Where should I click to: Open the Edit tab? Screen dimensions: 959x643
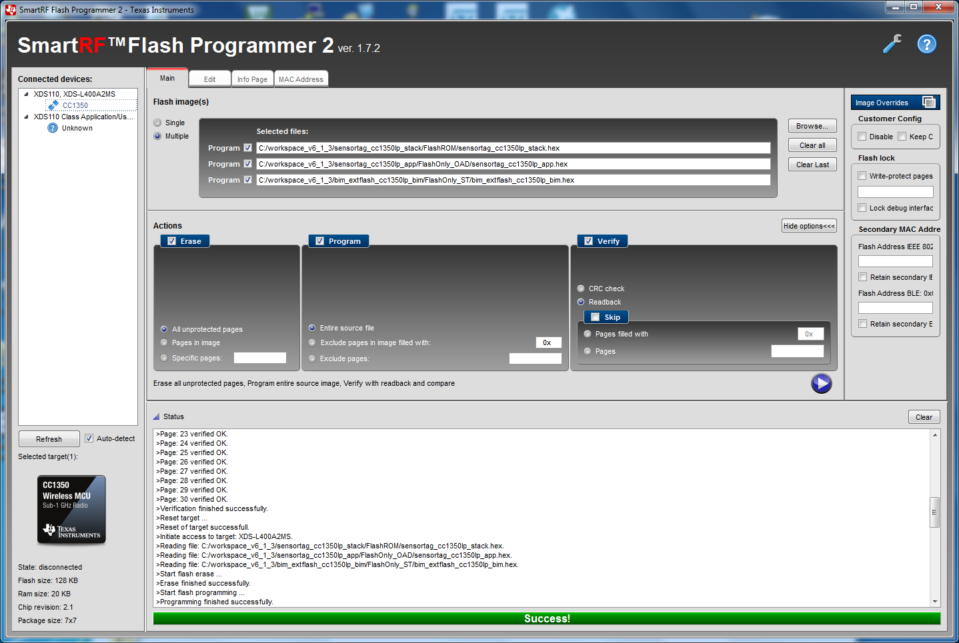(x=209, y=79)
